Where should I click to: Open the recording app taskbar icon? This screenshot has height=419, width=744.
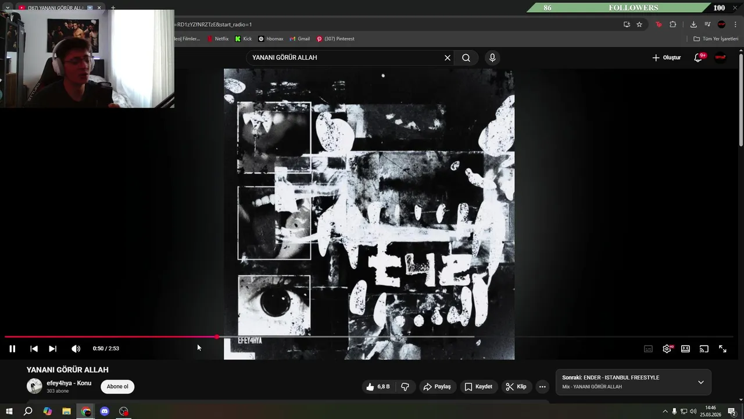tap(124, 411)
